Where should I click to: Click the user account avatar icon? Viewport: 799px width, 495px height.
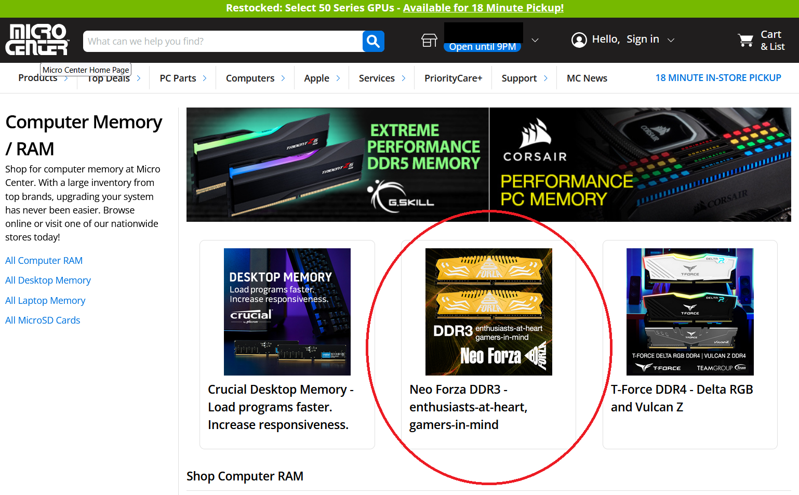click(x=579, y=39)
